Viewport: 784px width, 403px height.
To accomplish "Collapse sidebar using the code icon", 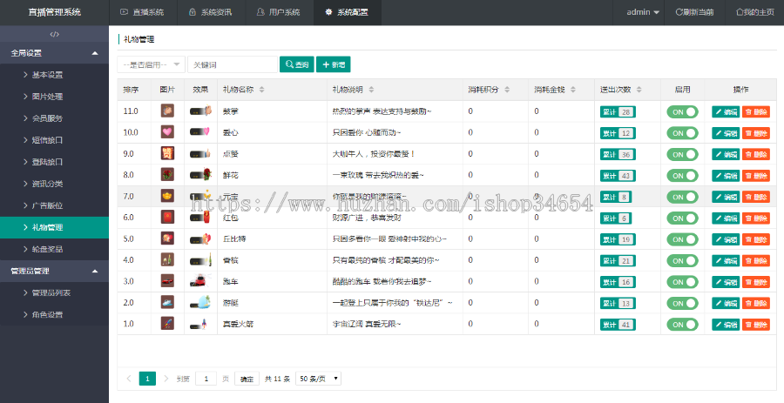I will pyautogui.click(x=55, y=35).
